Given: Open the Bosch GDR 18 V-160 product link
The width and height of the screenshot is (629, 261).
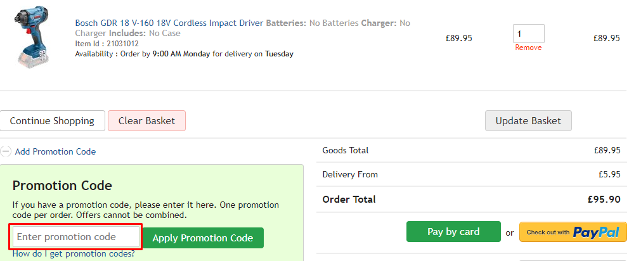Looking at the screenshot, I should 169,23.
